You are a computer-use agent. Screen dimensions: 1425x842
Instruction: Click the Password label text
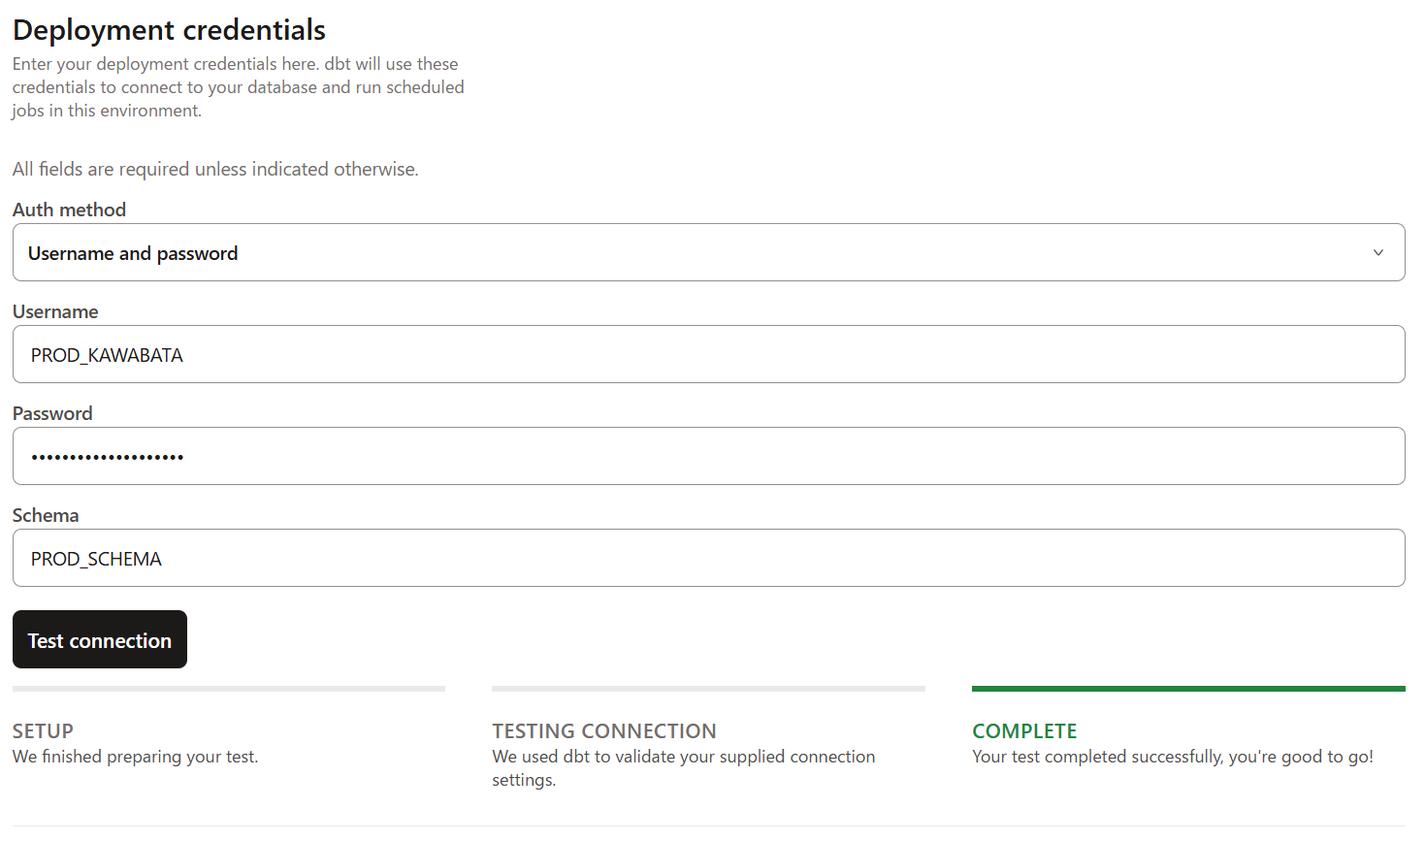tap(52, 413)
